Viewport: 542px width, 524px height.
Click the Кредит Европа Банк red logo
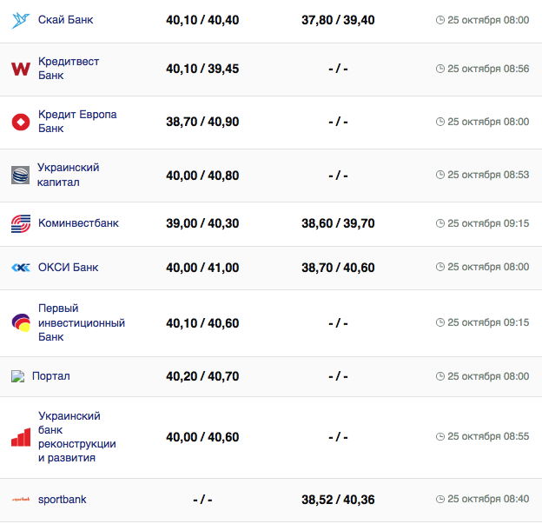pyautogui.click(x=21, y=122)
